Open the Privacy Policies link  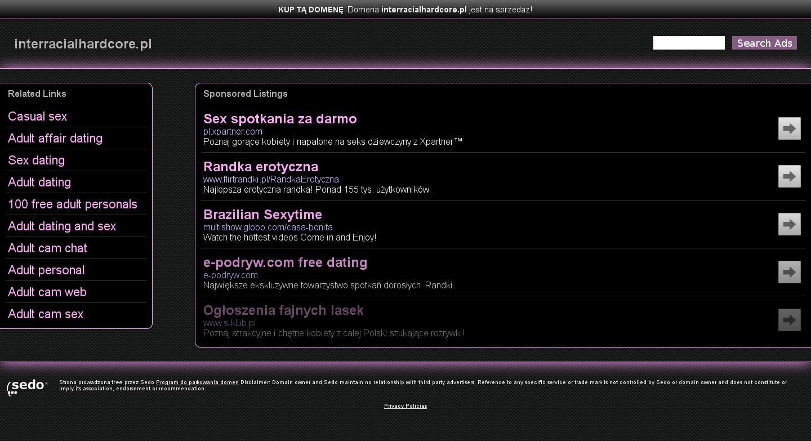click(x=405, y=406)
